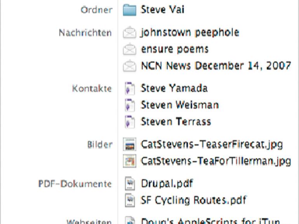Click image thumbnail icon for CatStevens-TeaForTillerman.jpg

(129, 161)
